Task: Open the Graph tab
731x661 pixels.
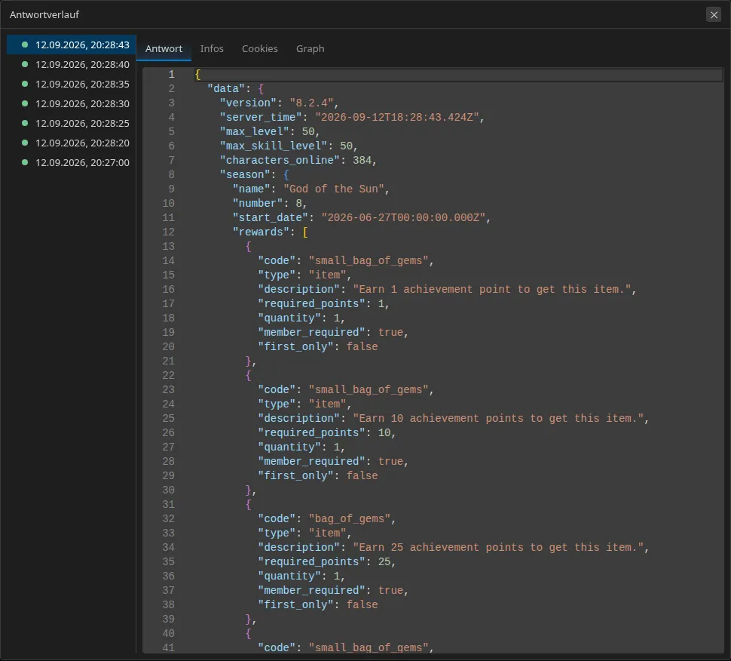Action: coord(310,48)
